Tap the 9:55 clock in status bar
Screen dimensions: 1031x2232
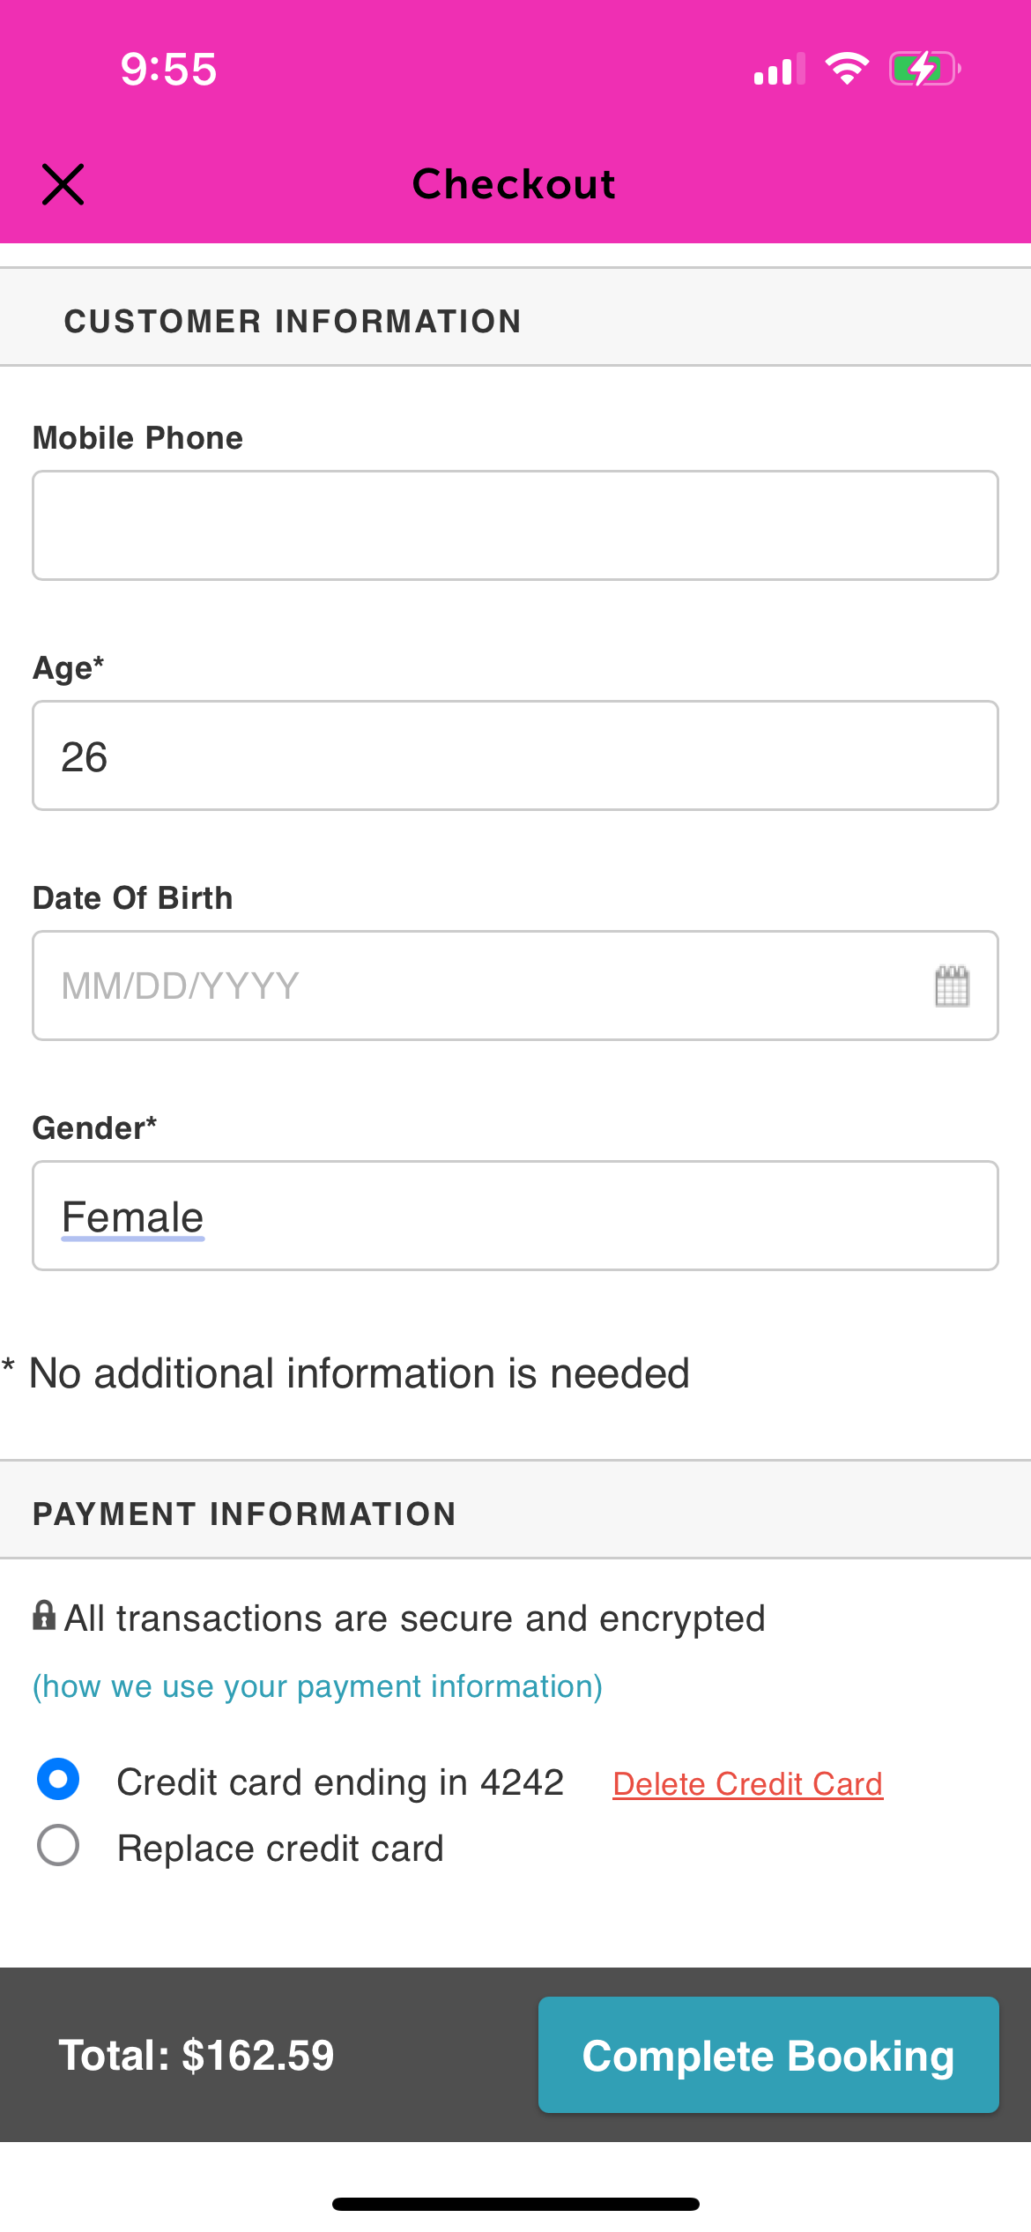[168, 69]
